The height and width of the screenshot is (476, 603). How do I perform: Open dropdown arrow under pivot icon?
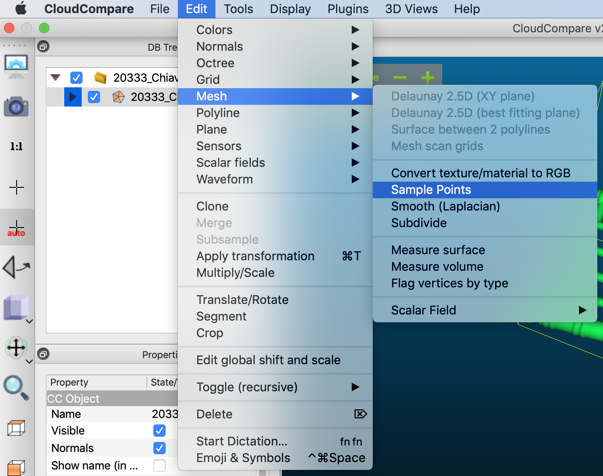point(29,362)
